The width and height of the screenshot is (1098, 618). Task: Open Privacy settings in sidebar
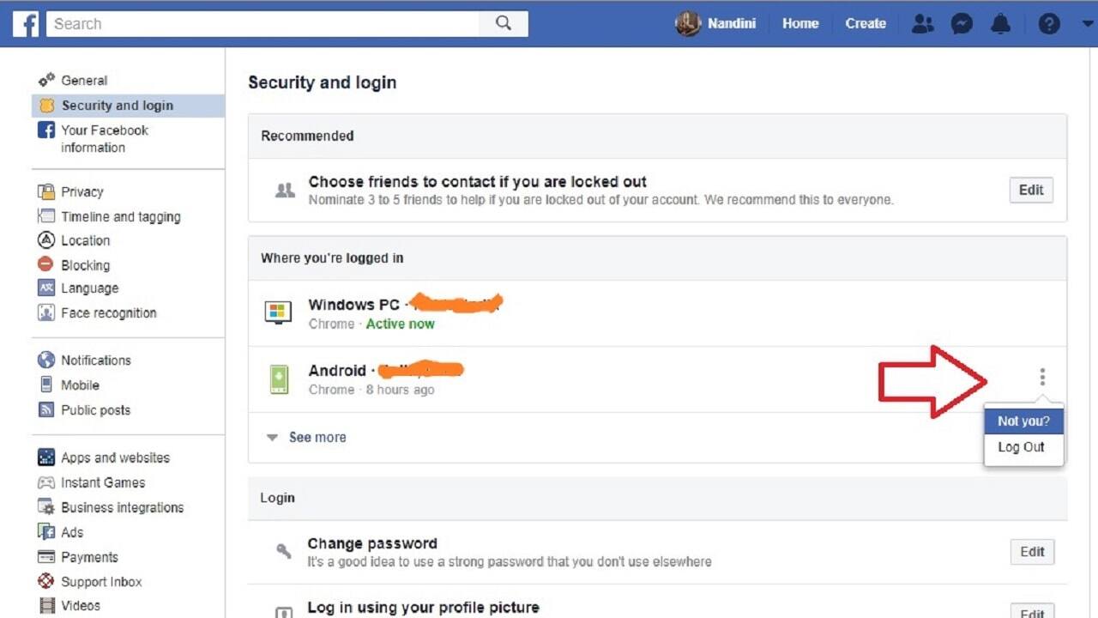81,192
